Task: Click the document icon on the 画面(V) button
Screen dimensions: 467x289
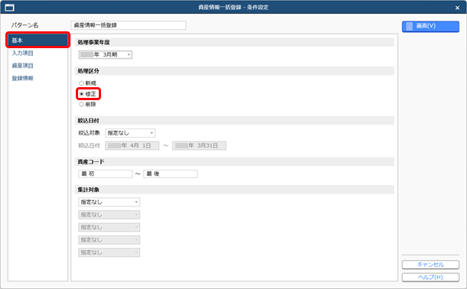Action: pos(410,26)
